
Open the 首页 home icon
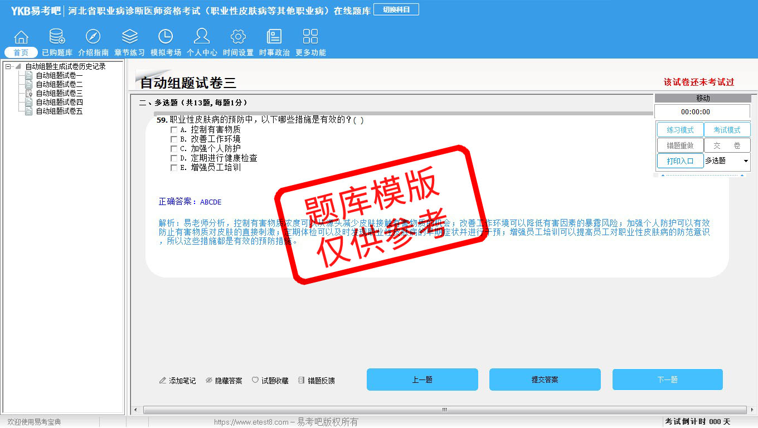point(21,37)
